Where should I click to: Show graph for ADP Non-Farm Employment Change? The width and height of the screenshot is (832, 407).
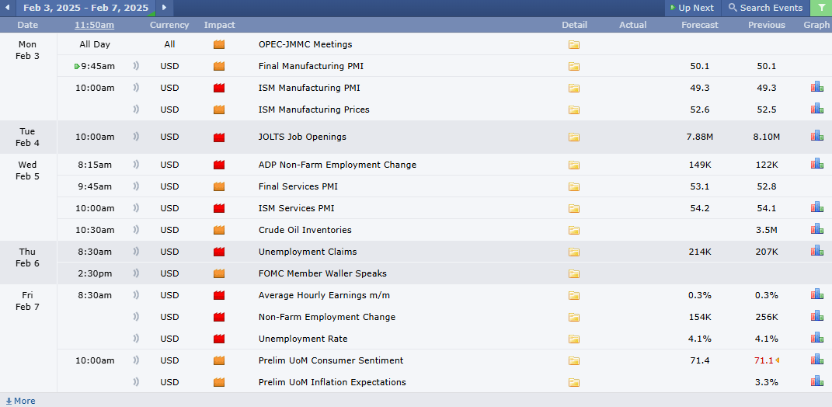pyautogui.click(x=816, y=164)
